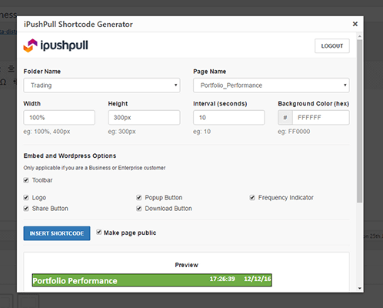
Task: Click the dialog vertical scrollbar thumb
Action: pyautogui.click(x=360, y=121)
